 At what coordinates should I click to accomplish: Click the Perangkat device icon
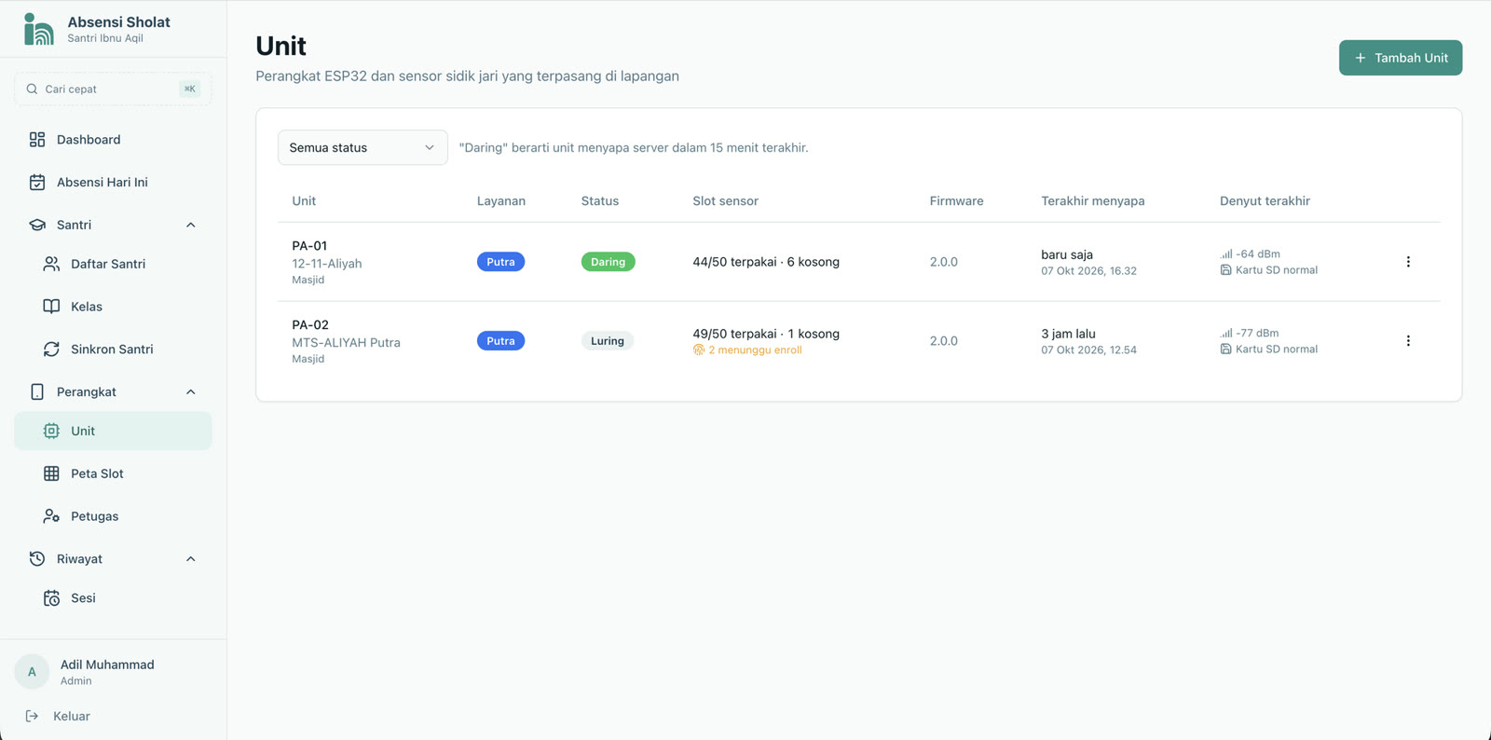point(37,392)
